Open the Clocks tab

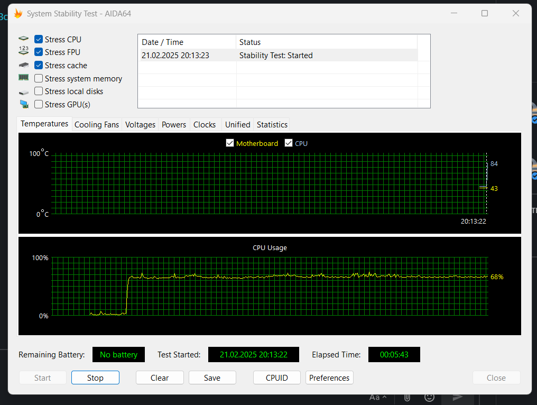point(205,125)
